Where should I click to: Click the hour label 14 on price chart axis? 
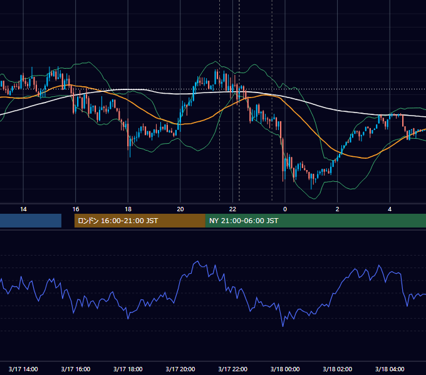23,209
